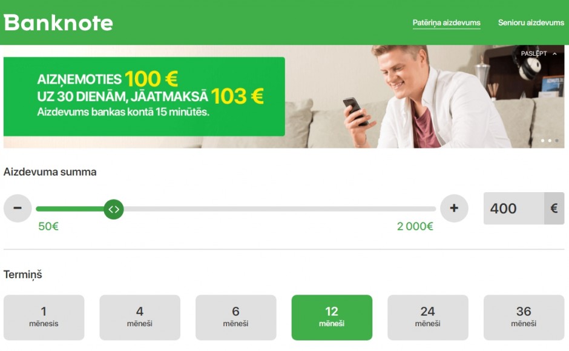Select the 12 mēneši term
The height and width of the screenshot is (351, 569).
pyautogui.click(x=332, y=317)
